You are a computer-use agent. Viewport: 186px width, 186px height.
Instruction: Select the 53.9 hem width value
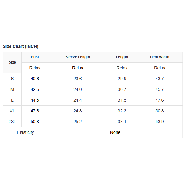159,122
